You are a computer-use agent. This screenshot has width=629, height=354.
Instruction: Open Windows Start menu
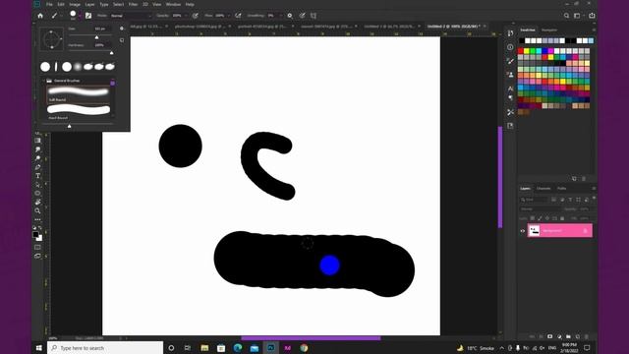pyautogui.click(x=39, y=348)
